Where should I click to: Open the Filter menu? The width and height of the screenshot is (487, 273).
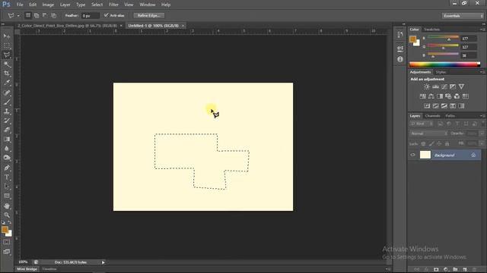pyautogui.click(x=113, y=5)
